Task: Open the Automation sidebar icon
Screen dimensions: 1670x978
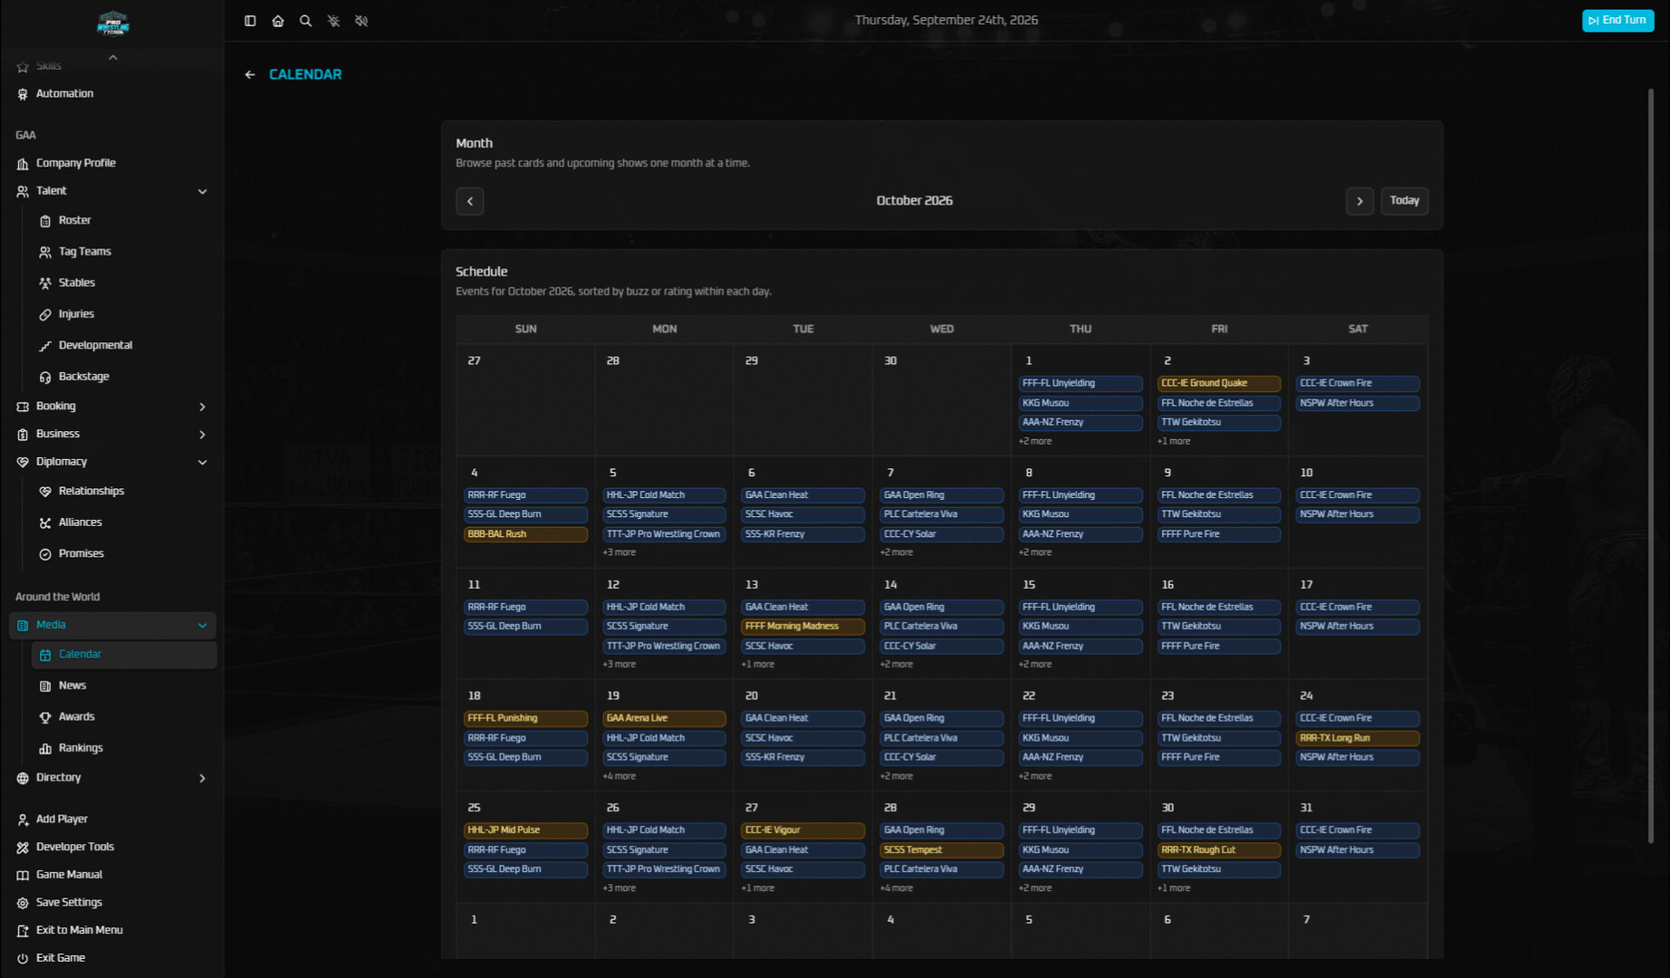Action: point(23,94)
